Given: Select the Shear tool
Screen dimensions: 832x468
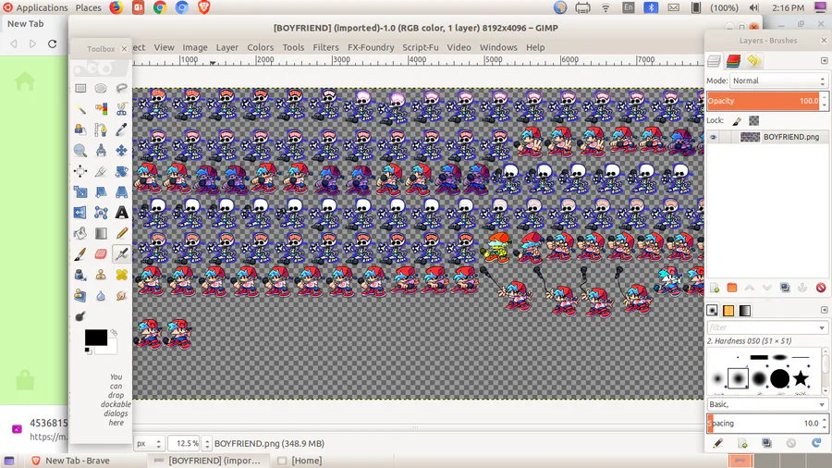Looking at the screenshot, I should coord(101,191).
